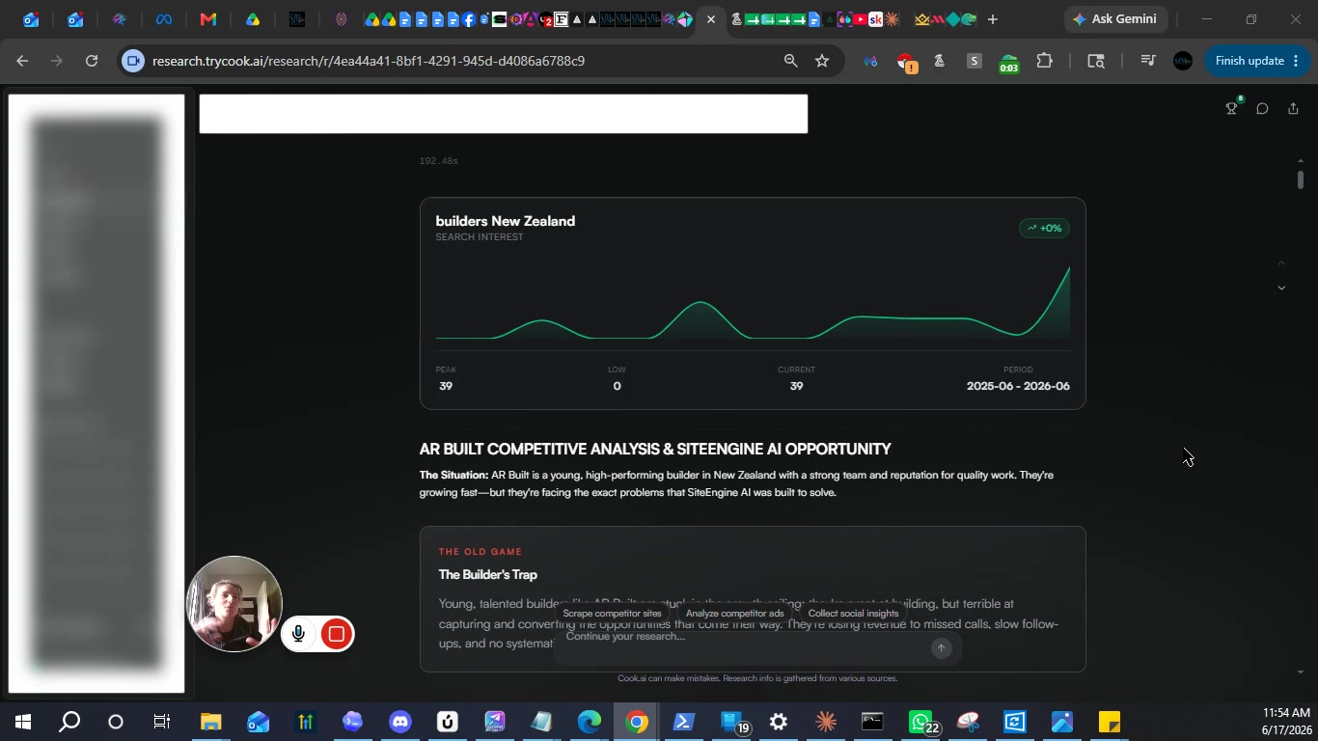Click the Builder's Trap heading
The image size is (1318, 741).
point(487,575)
